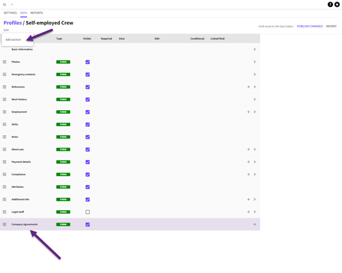The width and height of the screenshot is (342, 273).
Task: Expand the About you section chevron
Action: (x=255, y=150)
